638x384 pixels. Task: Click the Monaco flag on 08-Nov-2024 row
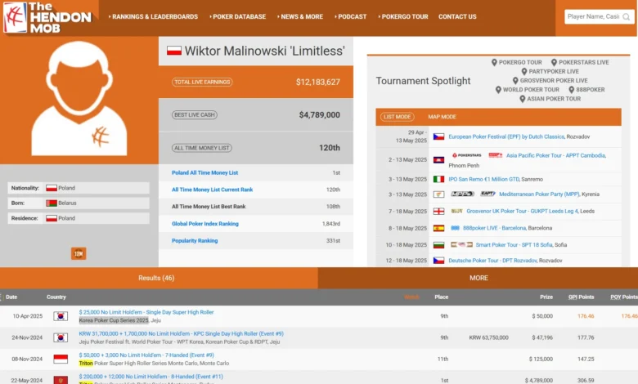[61, 359]
